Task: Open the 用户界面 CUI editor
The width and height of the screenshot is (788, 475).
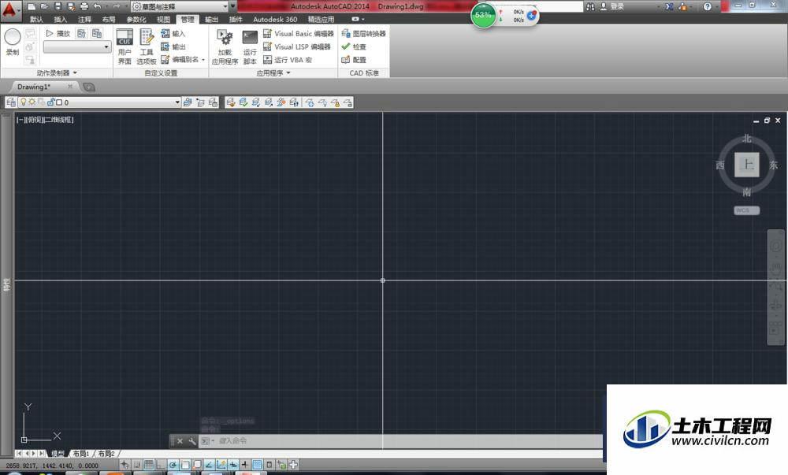Action: point(125,46)
